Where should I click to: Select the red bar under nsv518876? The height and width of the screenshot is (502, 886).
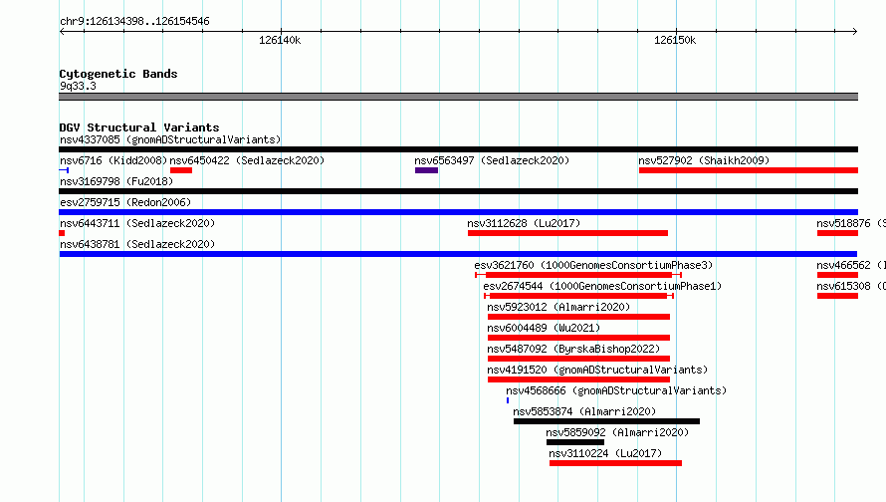click(x=837, y=233)
